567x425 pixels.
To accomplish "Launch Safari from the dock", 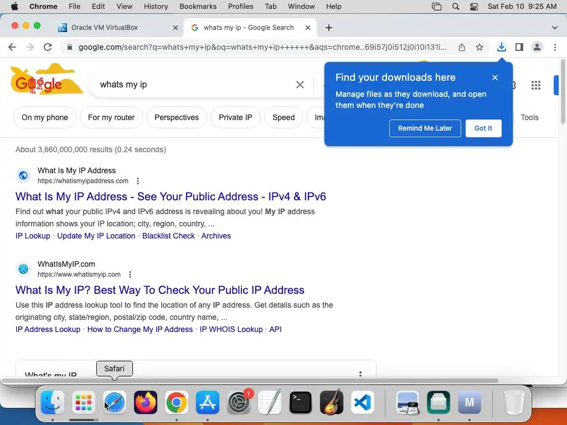I will (115, 402).
